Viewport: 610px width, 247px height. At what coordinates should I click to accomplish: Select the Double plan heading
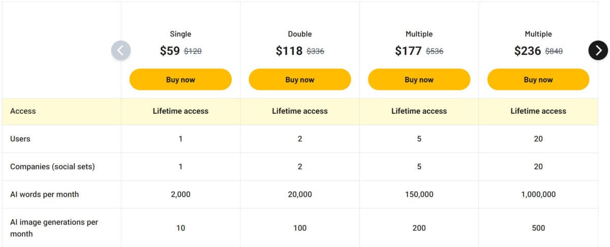pos(300,34)
